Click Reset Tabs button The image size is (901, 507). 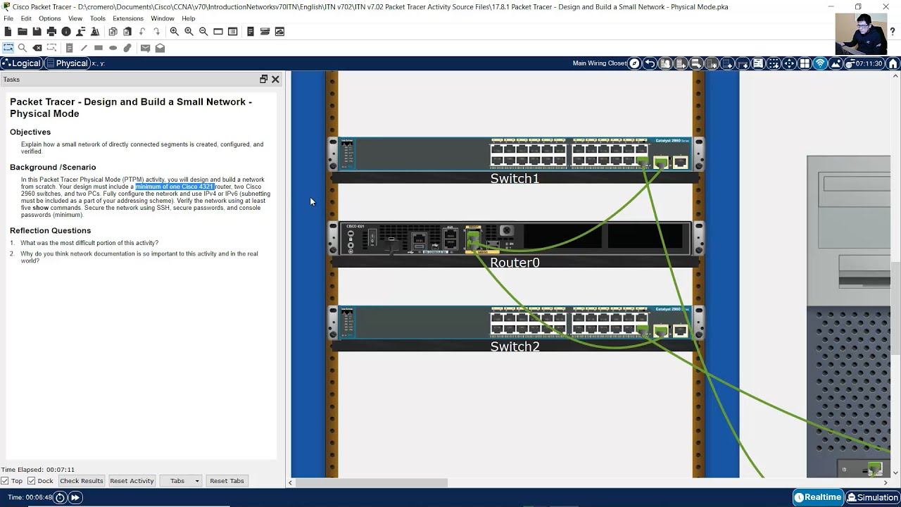click(x=227, y=481)
